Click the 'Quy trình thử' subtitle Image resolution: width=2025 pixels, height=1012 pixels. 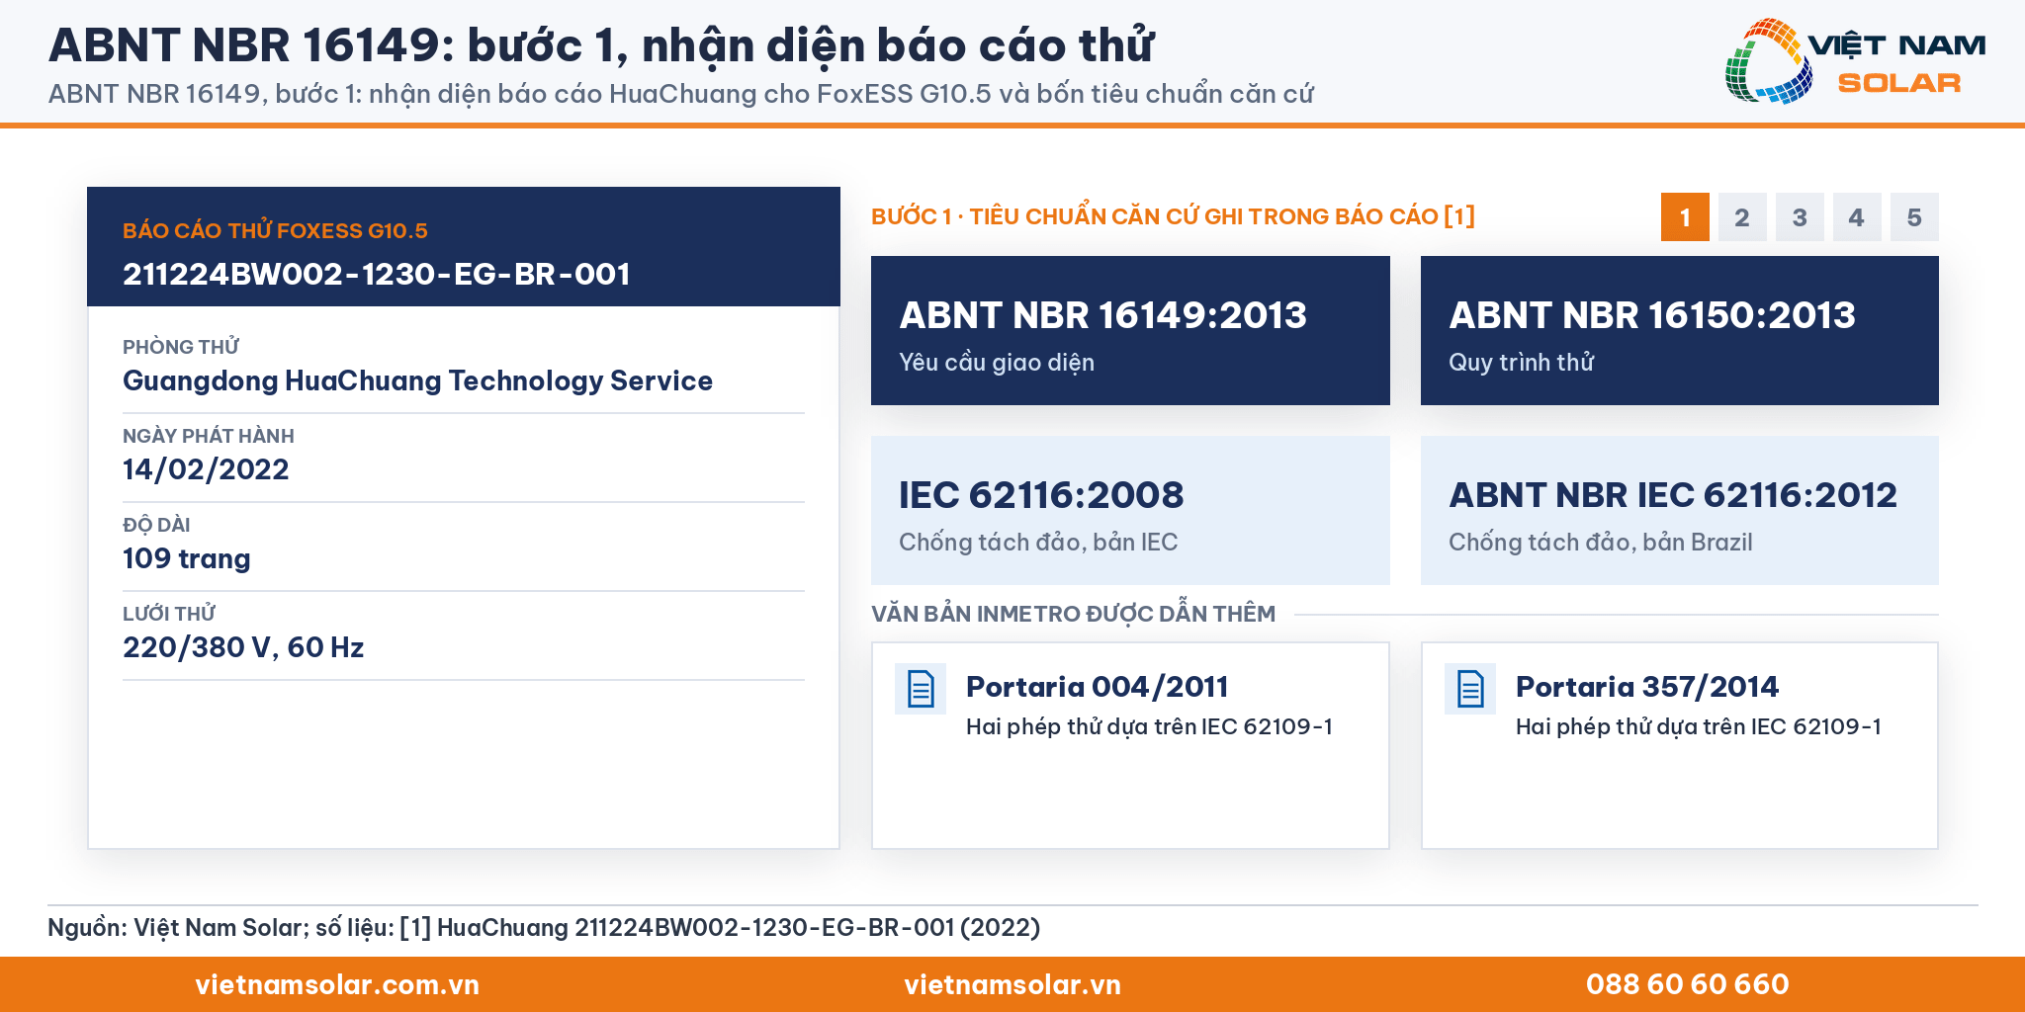click(x=1522, y=363)
